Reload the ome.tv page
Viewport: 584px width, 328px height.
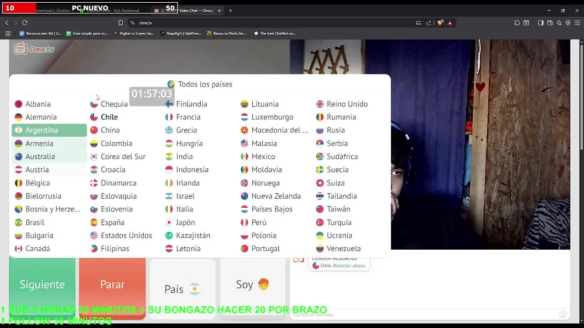25,23
